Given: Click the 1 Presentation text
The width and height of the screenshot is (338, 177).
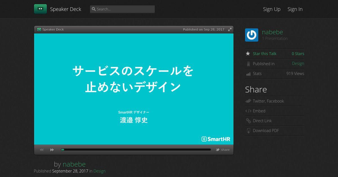Looking at the screenshot, I should (275, 38).
